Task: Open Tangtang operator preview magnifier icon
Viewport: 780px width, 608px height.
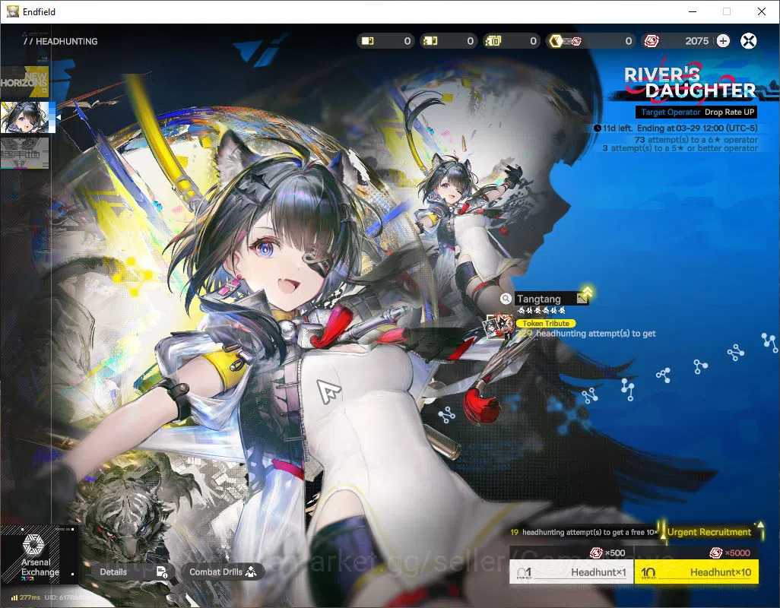Action: pyautogui.click(x=506, y=298)
